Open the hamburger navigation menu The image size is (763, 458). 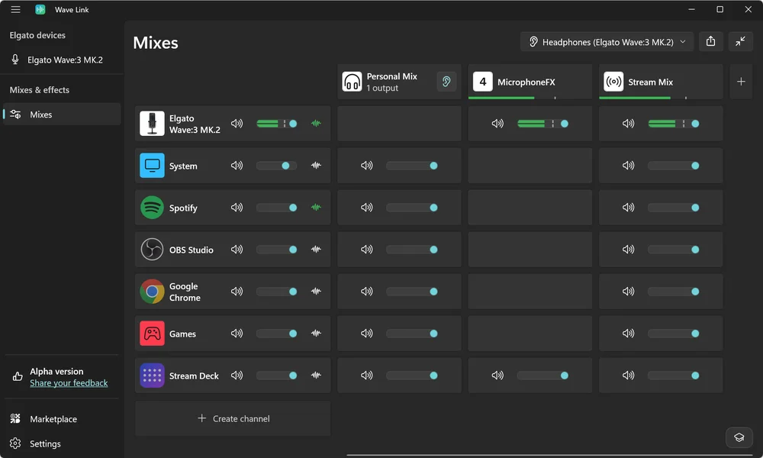[x=15, y=10]
